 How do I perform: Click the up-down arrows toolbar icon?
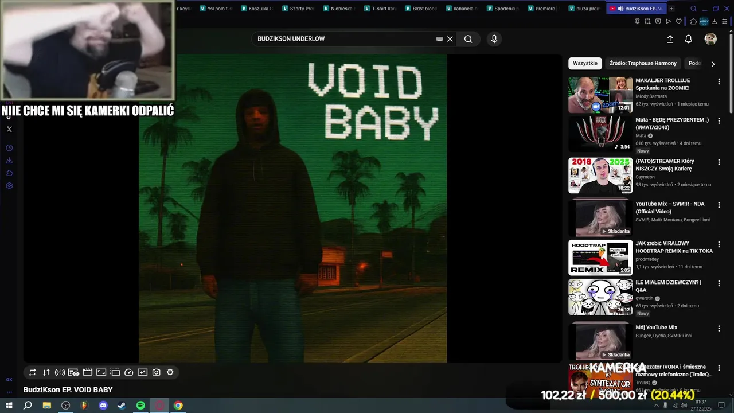point(46,372)
